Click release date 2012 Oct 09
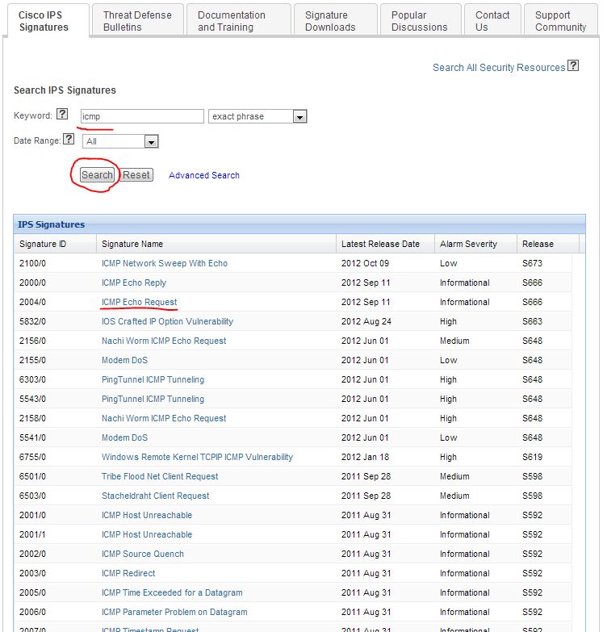The height and width of the screenshot is (632, 603). 365,263
